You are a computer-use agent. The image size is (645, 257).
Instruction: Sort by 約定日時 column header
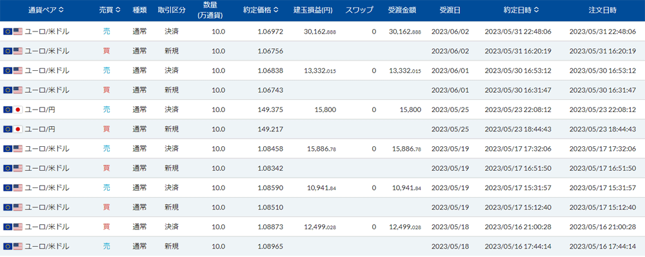[521, 10]
